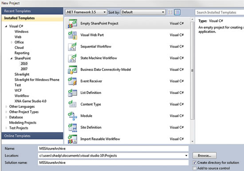Click the Visual Web Part template icon

pyautogui.click(x=72, y=35)
